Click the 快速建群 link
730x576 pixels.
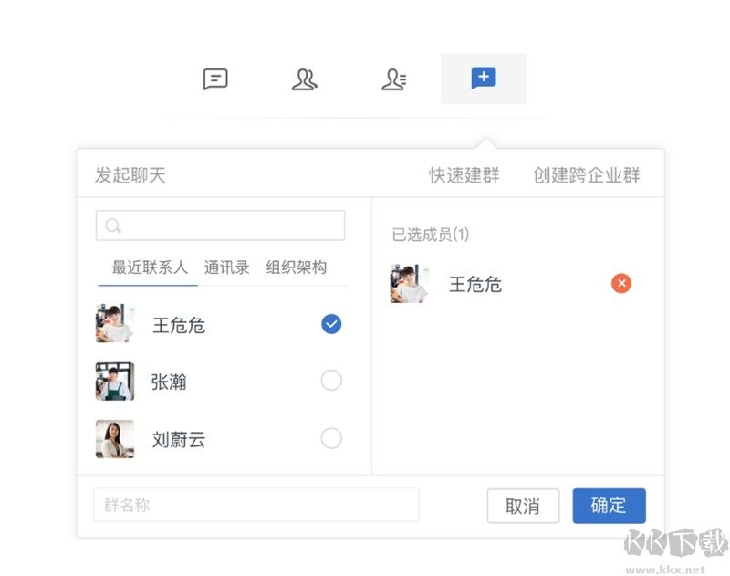click(x=464, y=174)
